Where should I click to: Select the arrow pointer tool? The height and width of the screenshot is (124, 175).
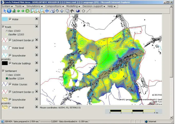click(5, 11)
